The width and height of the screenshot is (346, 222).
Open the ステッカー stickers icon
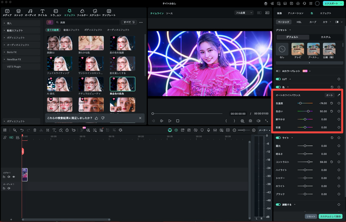[95, 12]
